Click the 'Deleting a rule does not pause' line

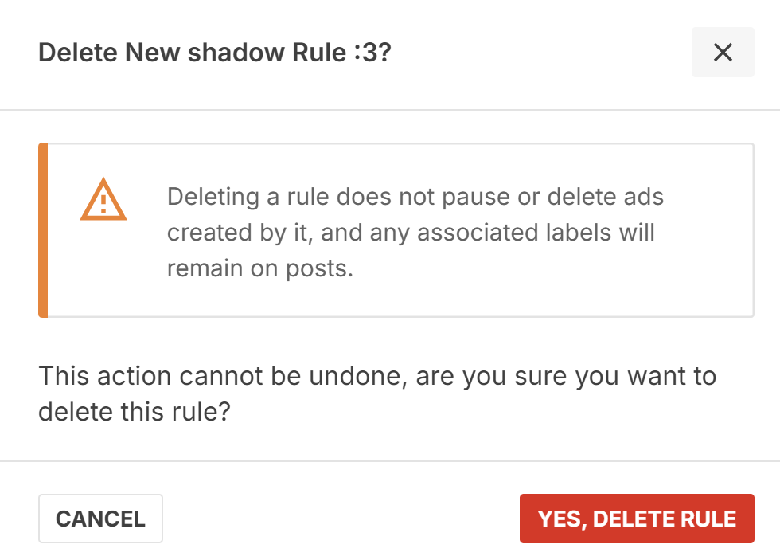coord(415,197)
